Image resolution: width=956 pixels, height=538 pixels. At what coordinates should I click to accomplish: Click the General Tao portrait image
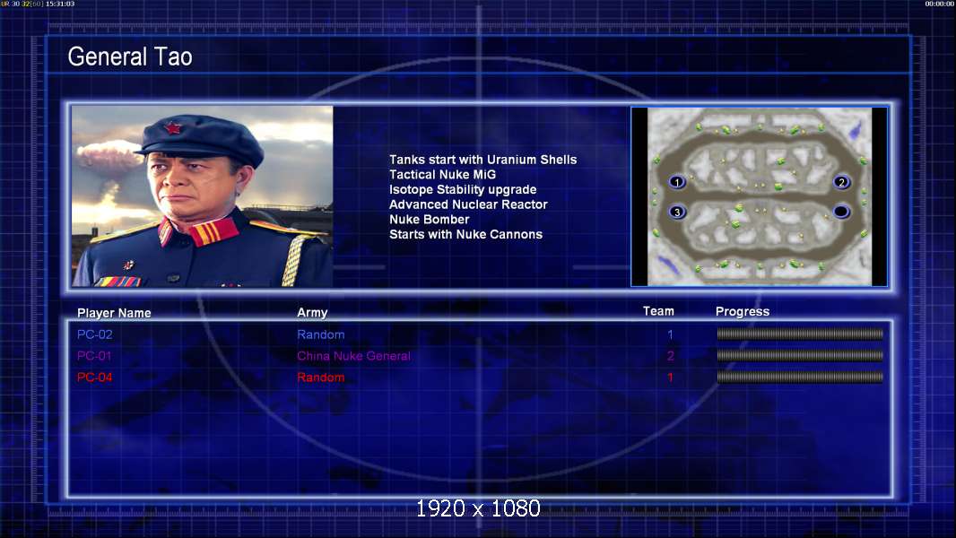coord(203,195)
